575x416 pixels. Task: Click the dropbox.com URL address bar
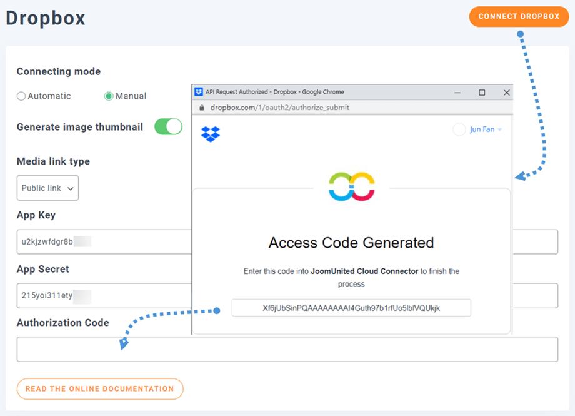(279, 108)
